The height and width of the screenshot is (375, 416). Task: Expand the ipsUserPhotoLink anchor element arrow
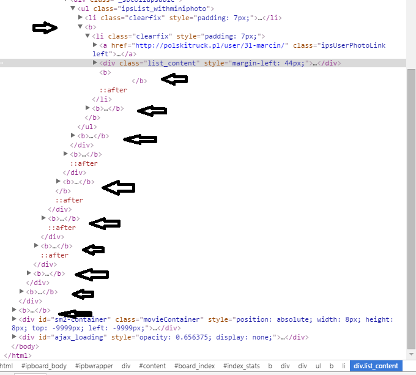pyautogui.click(x=95, y=45)
